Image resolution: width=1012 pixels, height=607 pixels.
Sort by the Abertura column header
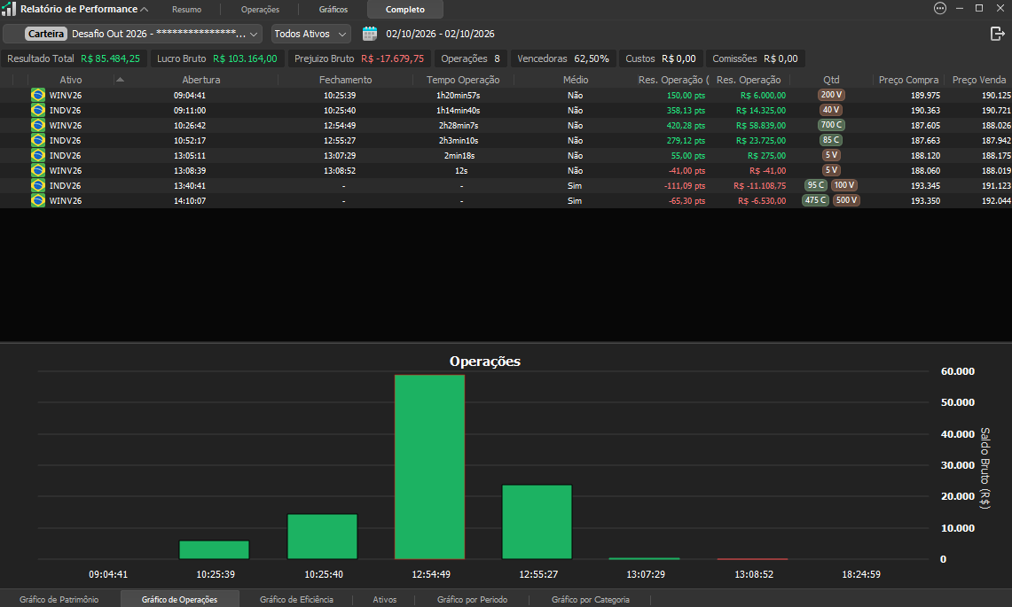click(200, 80)
